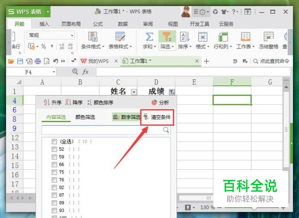The width and height of the screenshot is (299, 218).
Task: Click the print icon
Action: click(x=38, y=61)
